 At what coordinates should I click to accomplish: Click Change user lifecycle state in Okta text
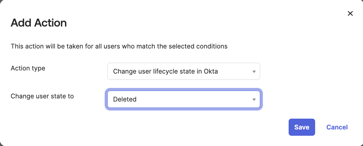[165, 71]
